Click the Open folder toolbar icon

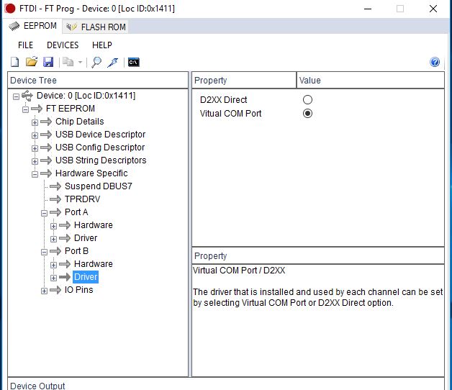[x=32, y=62]
